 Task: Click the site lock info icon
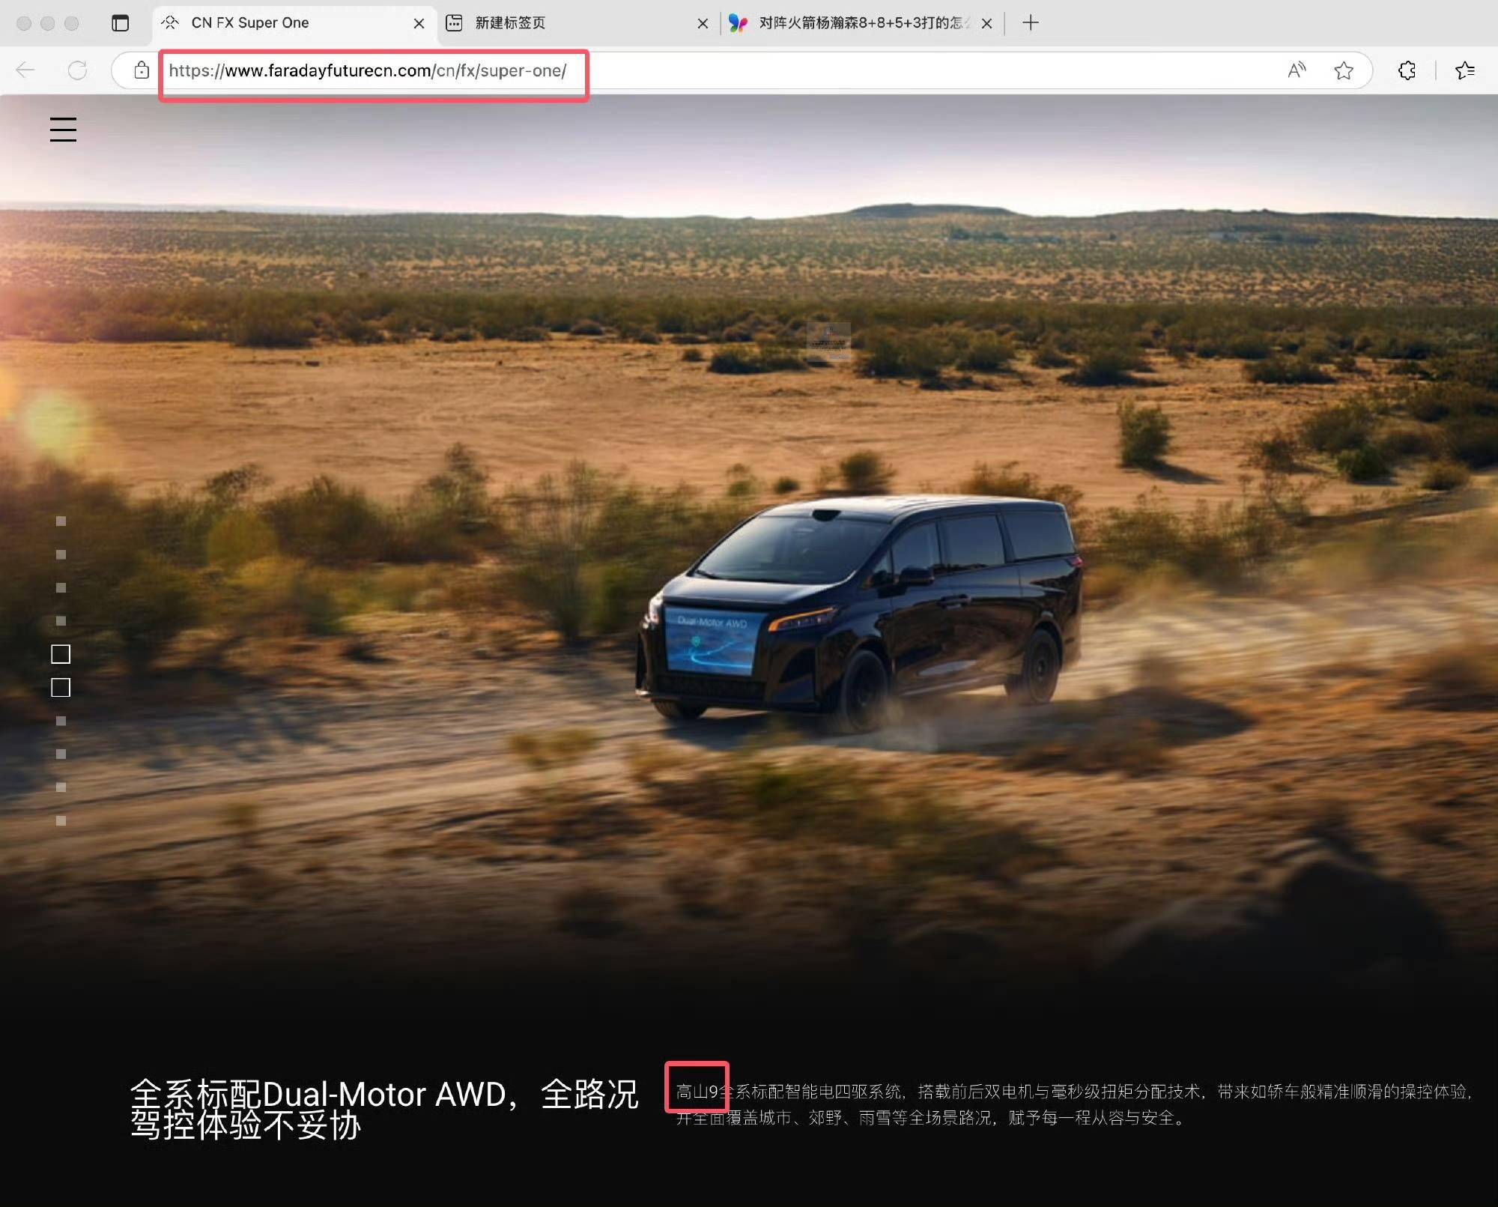point(141,70)
